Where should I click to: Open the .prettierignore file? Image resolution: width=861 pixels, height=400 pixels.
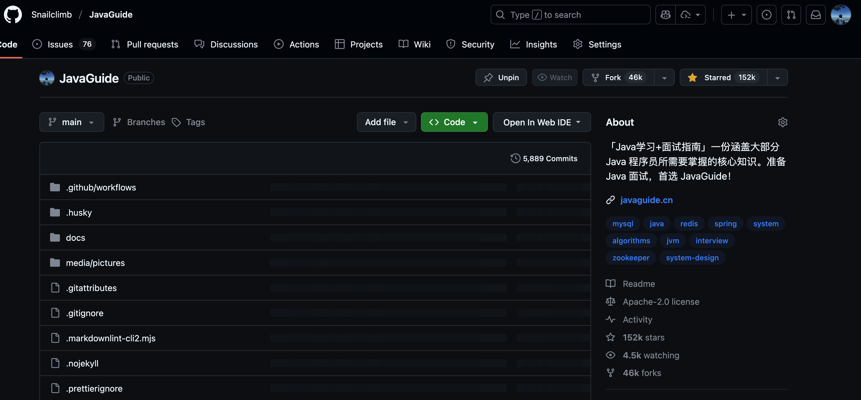pos(94,388)
